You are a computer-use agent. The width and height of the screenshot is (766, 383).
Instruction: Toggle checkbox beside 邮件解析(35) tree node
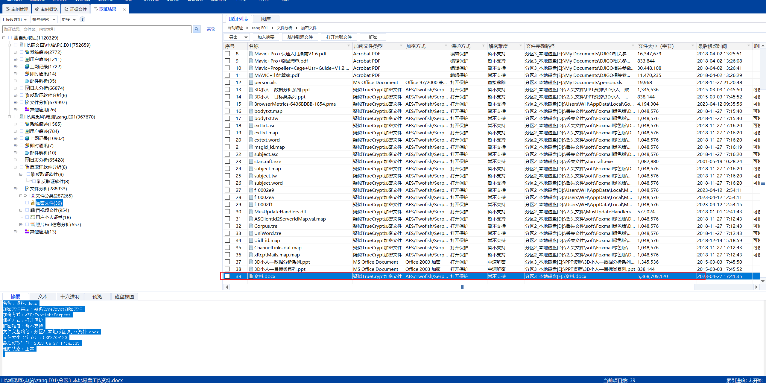[21, 81]
